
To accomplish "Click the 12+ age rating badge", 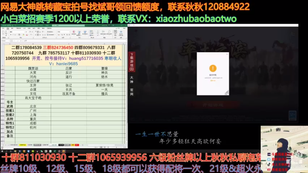I will 293,116.
